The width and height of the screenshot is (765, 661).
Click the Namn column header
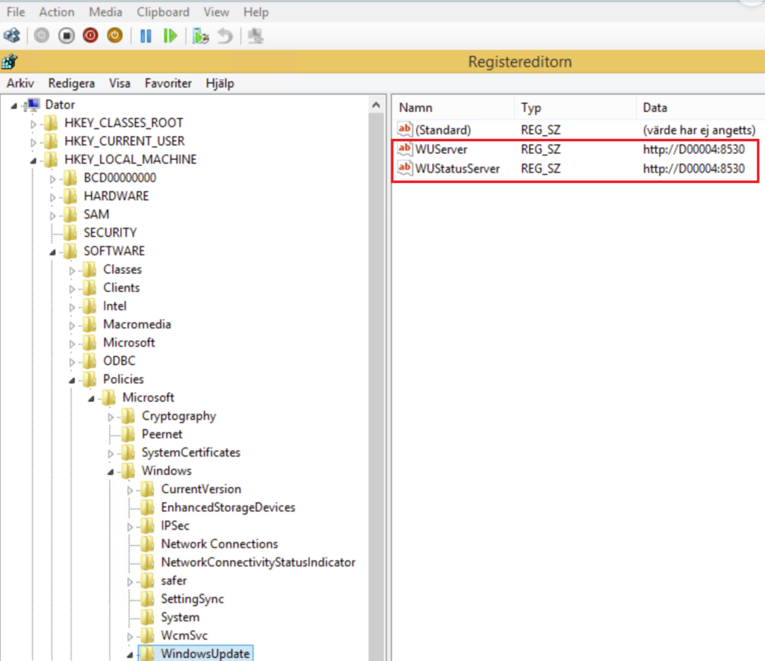416,108
